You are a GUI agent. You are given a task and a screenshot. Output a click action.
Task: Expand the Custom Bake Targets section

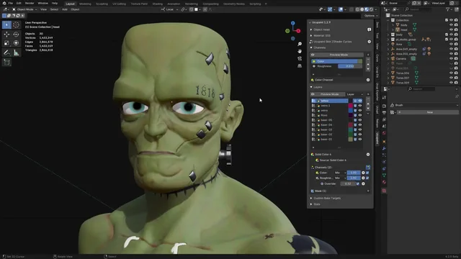(x=311, y=199)
